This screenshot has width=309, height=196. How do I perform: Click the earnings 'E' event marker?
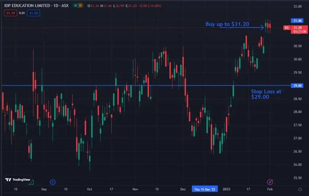point(31,182)
